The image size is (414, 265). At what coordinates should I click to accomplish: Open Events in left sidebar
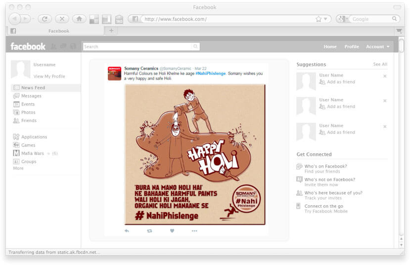(x=24, y=104)
